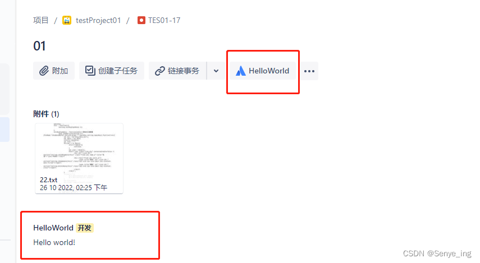Screen dimensions: 480x263
Task: Open the 22.txt attachment thumbnail preview
Action: click(x=79, y=150)
